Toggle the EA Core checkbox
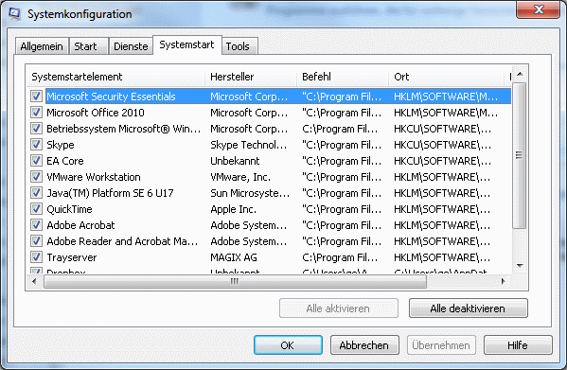Image resolution: width=567 pixels, height=370 pixels. click(36, 161)
